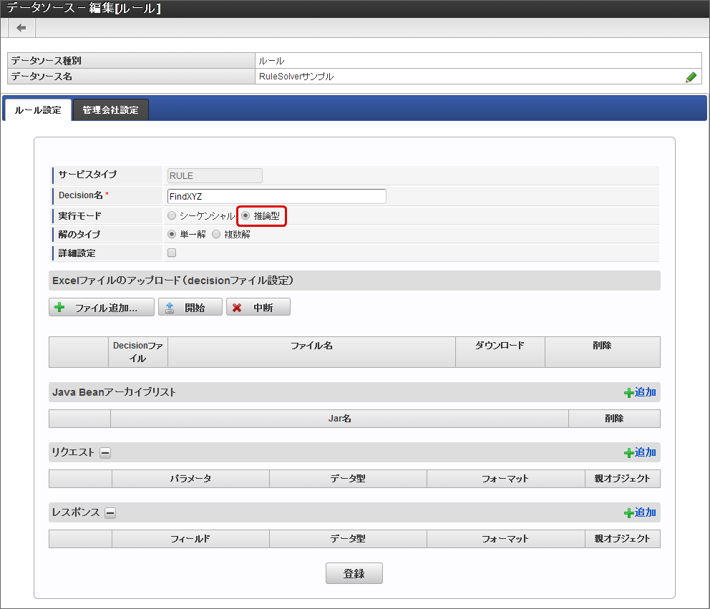
Task: Click the add icon in the リクエスト section
Action: [640, 452]
